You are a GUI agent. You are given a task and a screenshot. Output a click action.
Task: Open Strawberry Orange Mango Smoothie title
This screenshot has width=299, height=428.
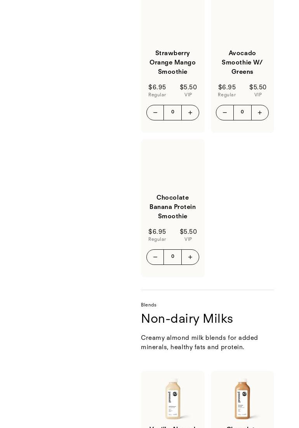(172, 62)
